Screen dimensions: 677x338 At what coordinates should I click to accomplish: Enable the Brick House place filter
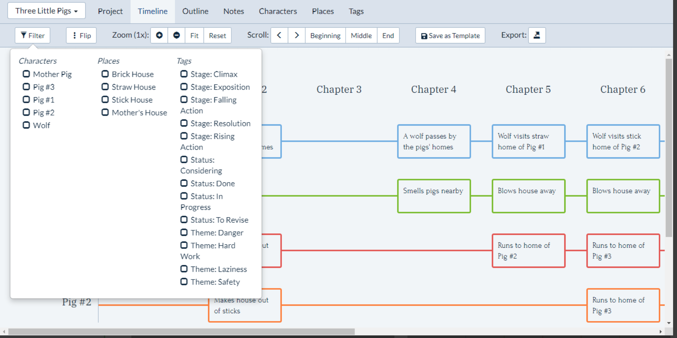tap(105, 74)
